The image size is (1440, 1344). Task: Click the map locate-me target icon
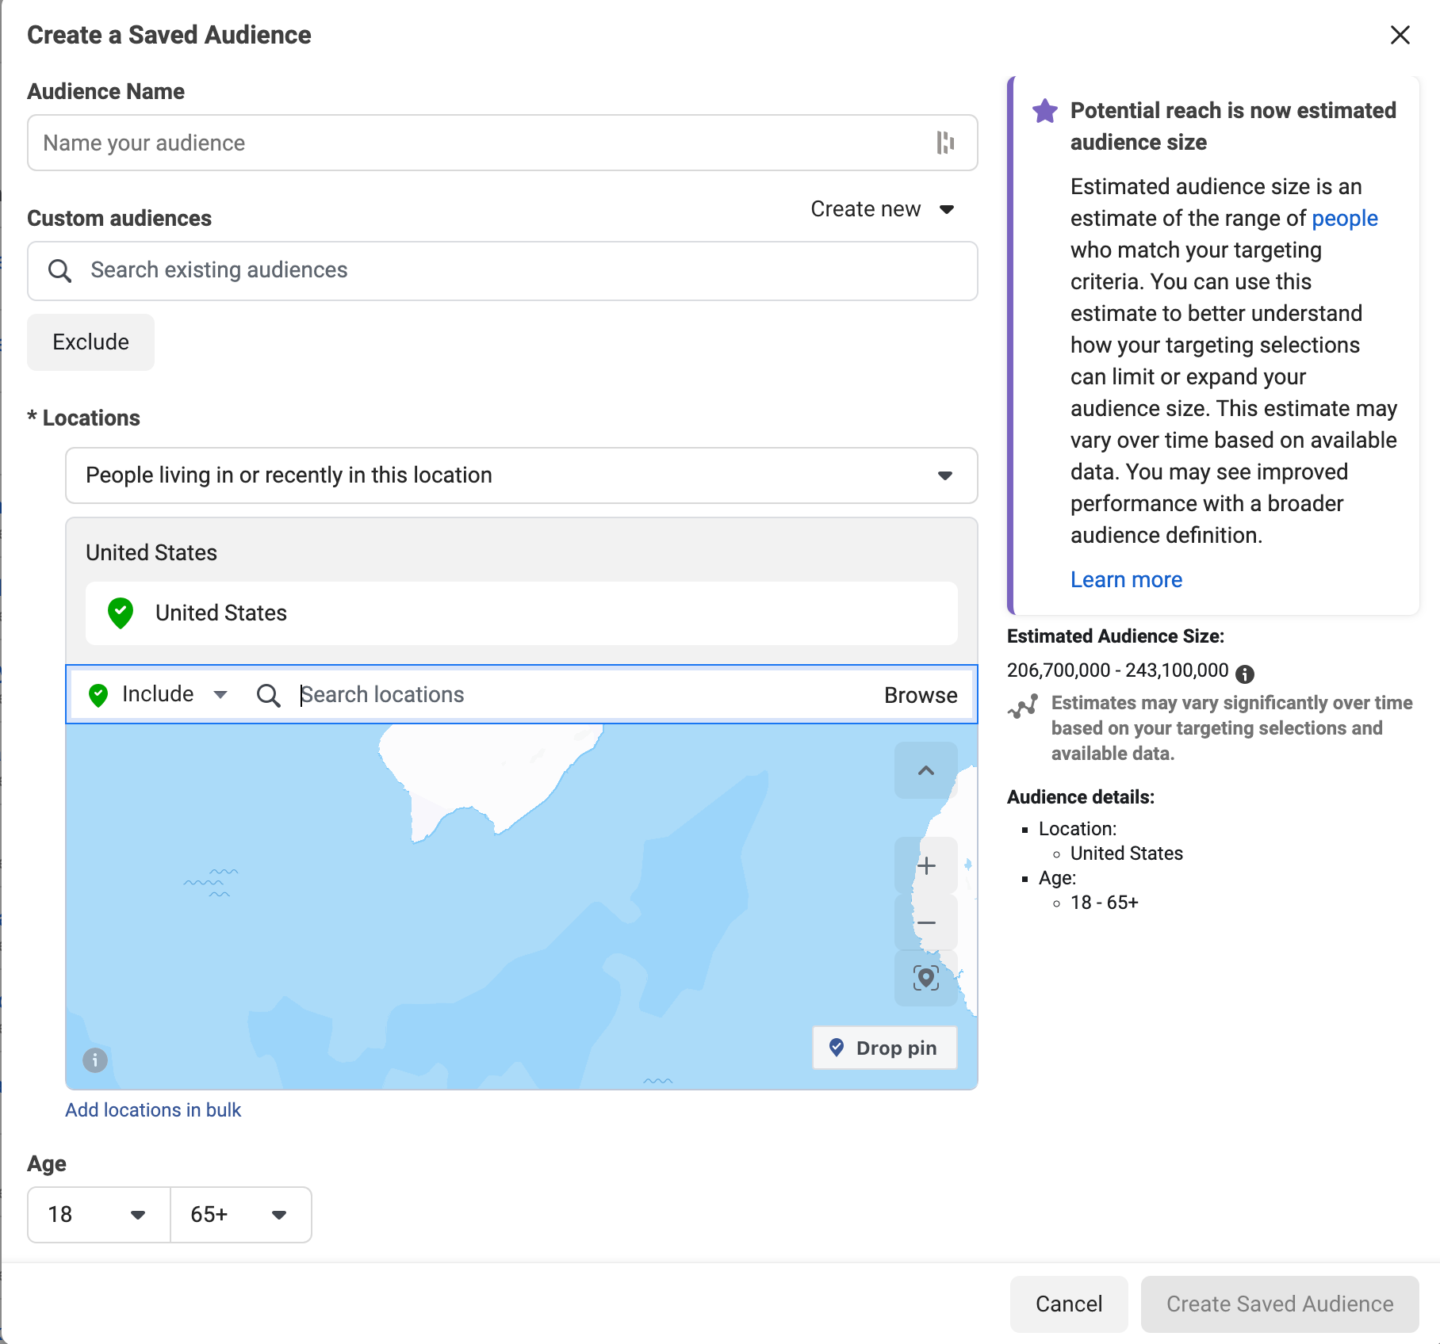pos(925,978)
